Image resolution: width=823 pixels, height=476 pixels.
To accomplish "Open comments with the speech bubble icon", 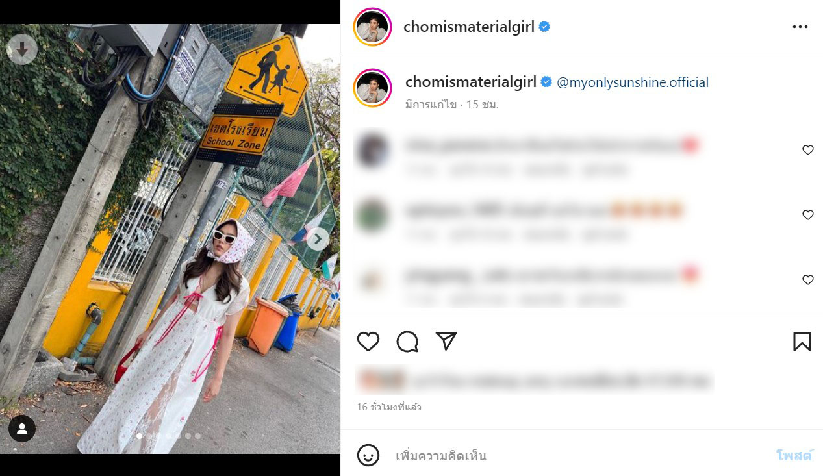I will tap(407, 342).
